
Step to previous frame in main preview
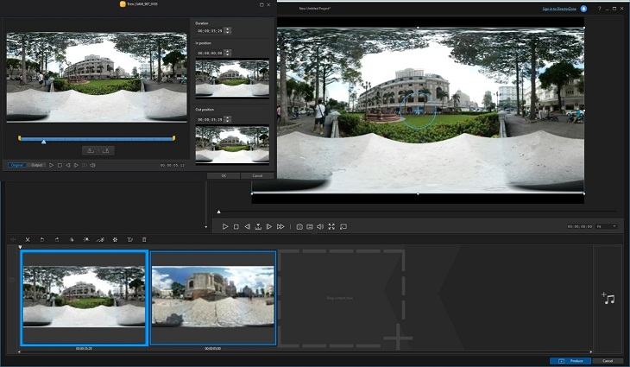[x=247, y=227]
